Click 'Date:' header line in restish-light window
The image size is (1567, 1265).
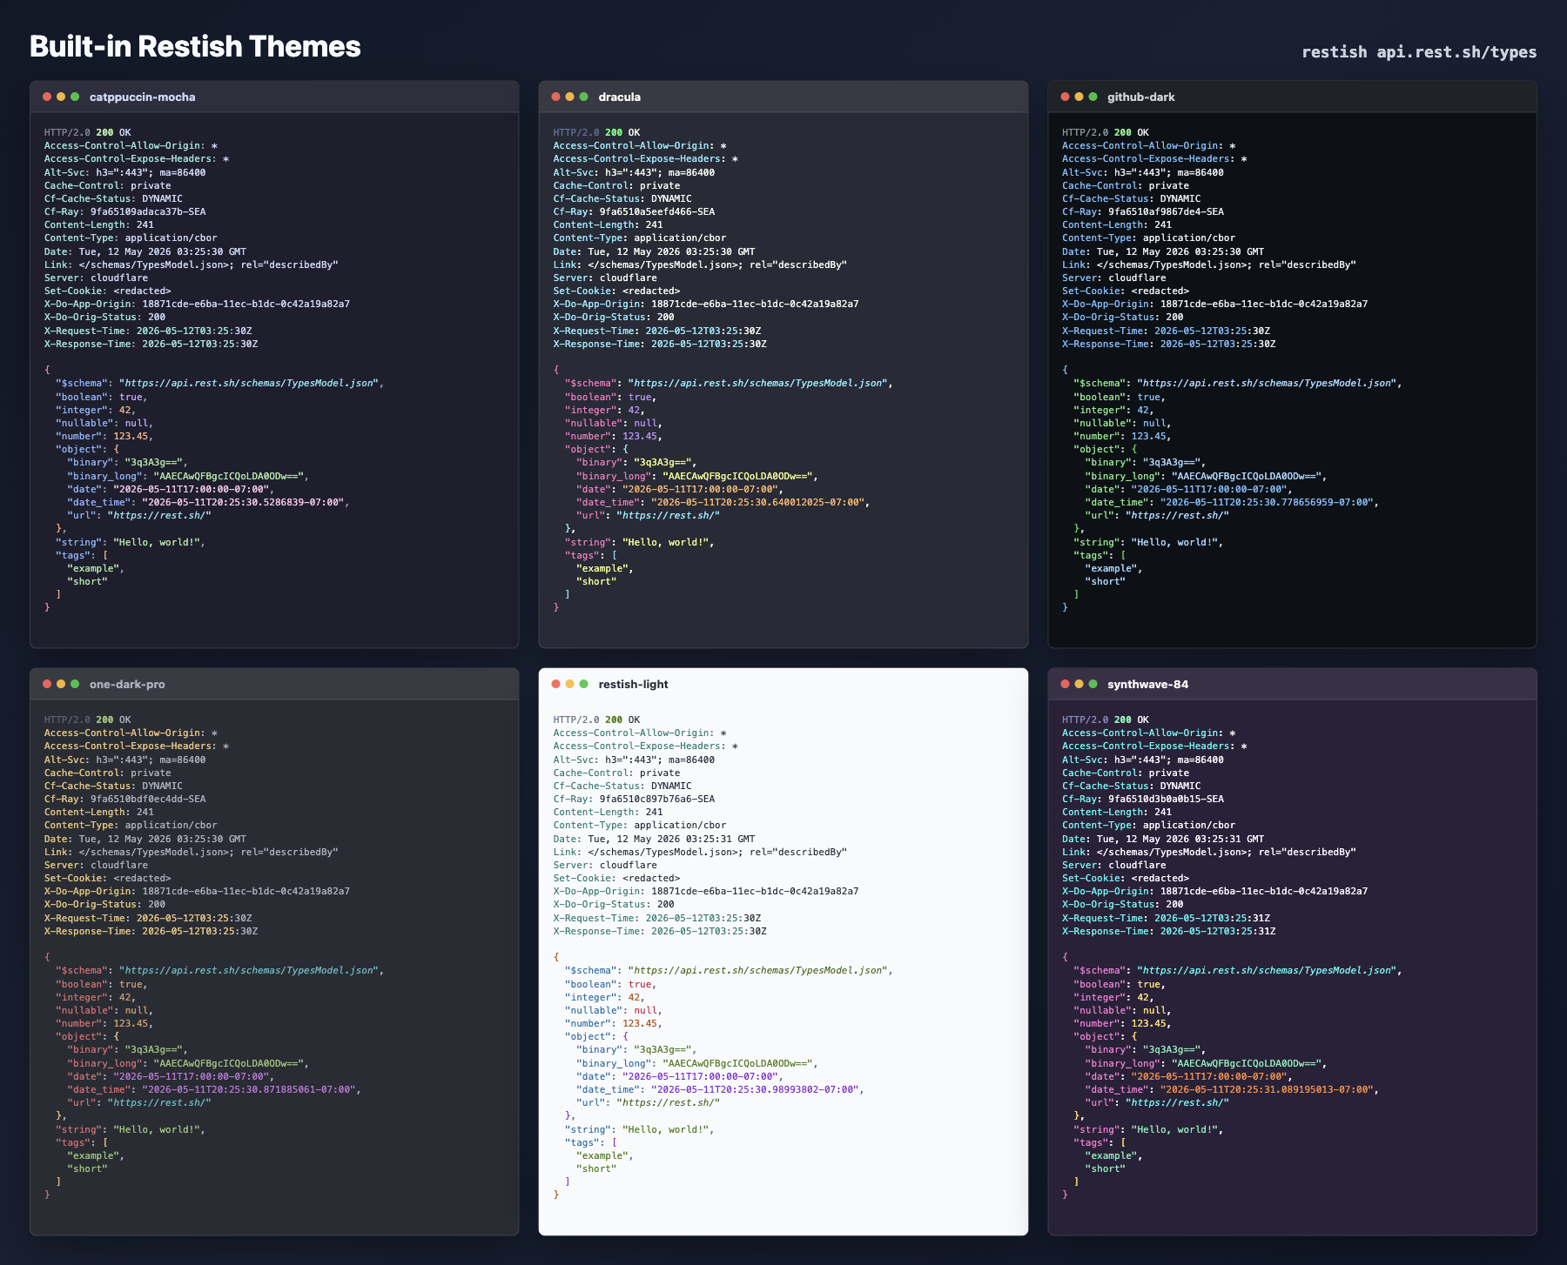[x=654, y=839]
